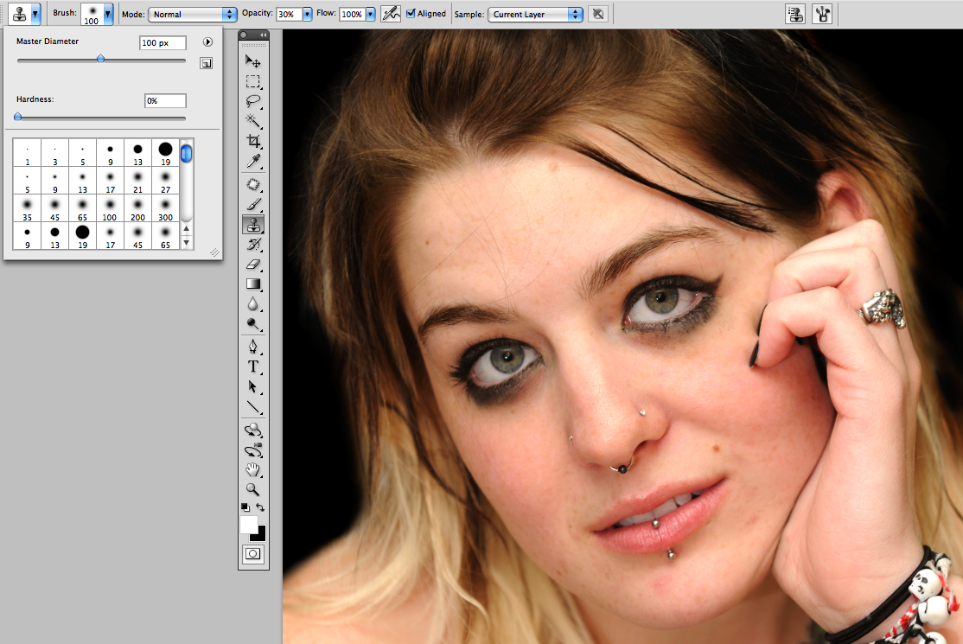The width and height of the screenshot is (963, 644).
Task: Click the Master Diameter value field
Action: pyautogui.click(x=163, y=43)
